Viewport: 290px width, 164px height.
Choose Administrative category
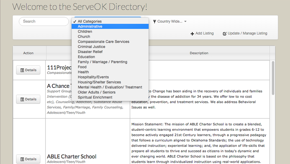(x=110, y=26)
